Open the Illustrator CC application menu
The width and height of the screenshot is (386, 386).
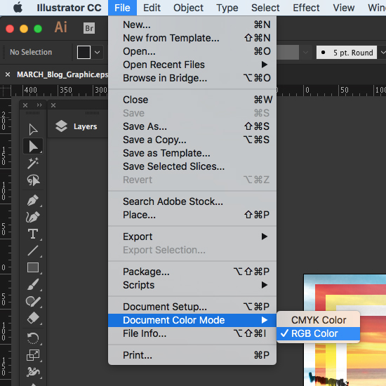point(69,8)
